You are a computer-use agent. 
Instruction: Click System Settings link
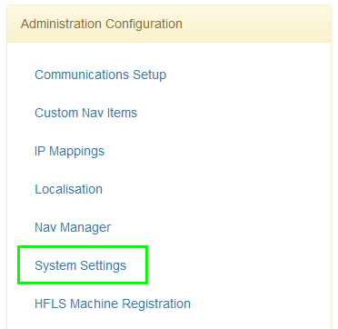pyautogui.click(x=80, y=265)
